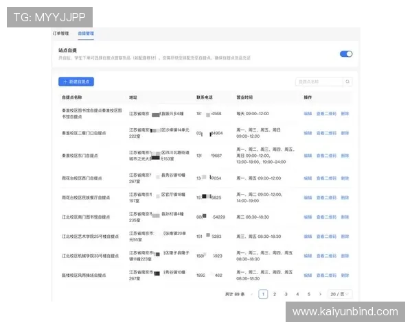412x329 pixels.
Task: Edit the 雨花台校区西门自提点 row
Action: click(x=308, y=178)
